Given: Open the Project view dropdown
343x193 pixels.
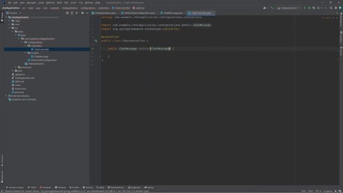Looking at the screenshot, I should click(x=14, y=13).
